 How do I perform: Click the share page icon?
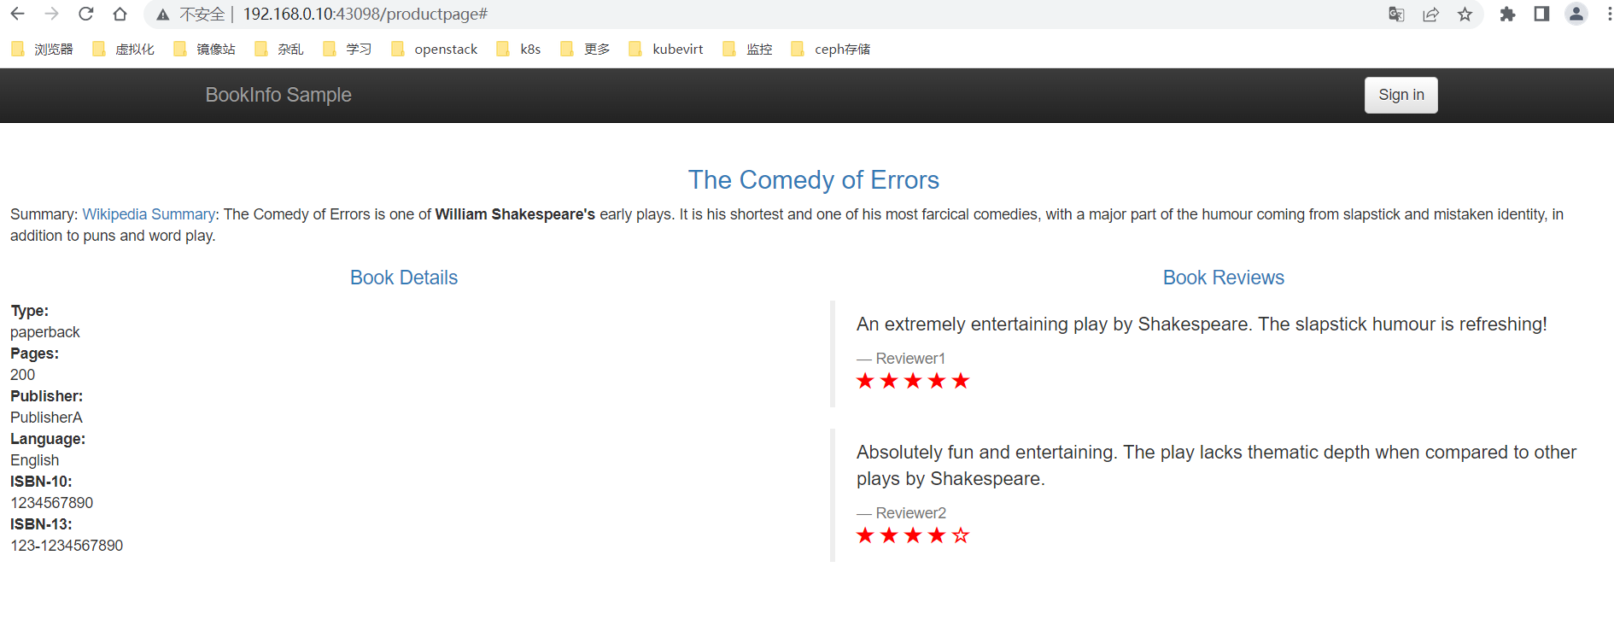[1430, 14]
